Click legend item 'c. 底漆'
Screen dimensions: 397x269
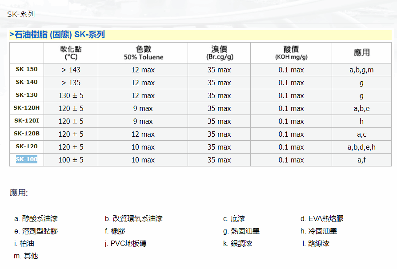pyautogui.click(x=234, y=218)
